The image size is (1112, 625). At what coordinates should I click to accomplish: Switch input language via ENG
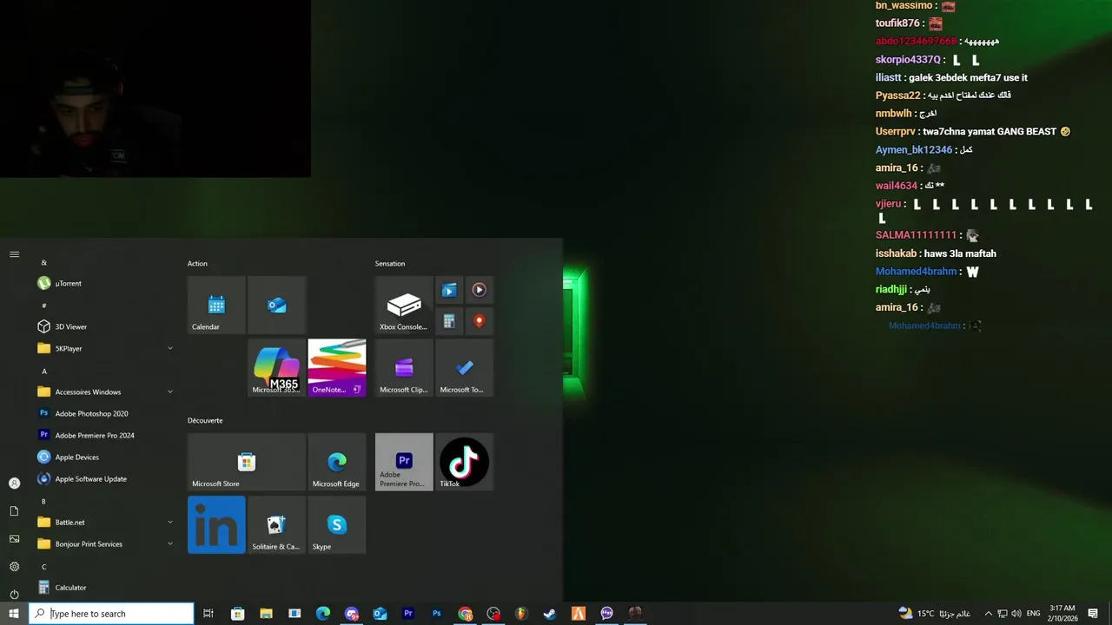(1033, 614)
